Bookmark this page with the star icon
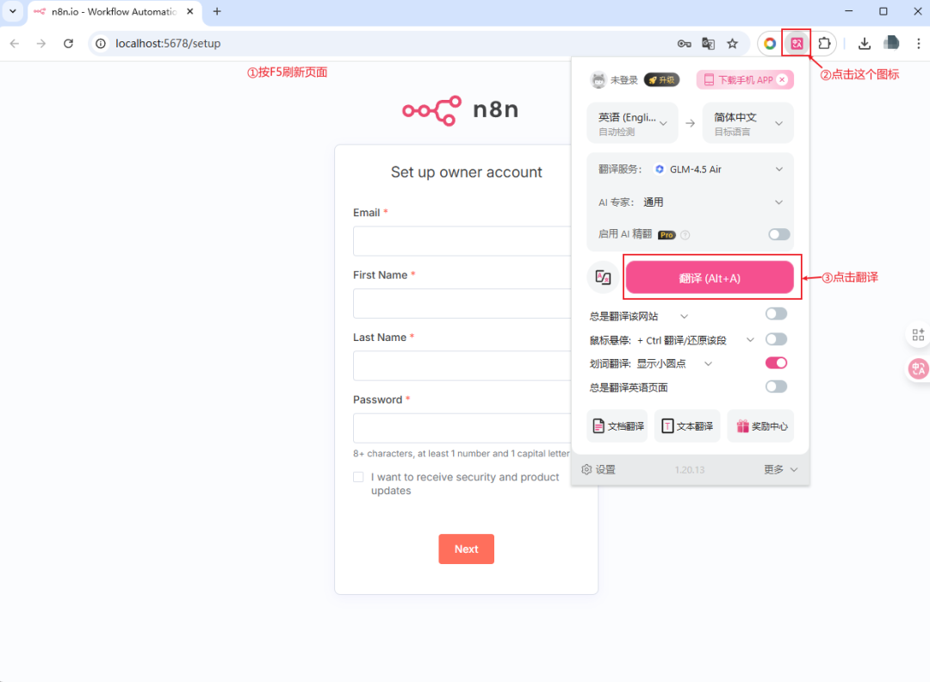This screenshot has height=682, width=930. coord(733,43)
